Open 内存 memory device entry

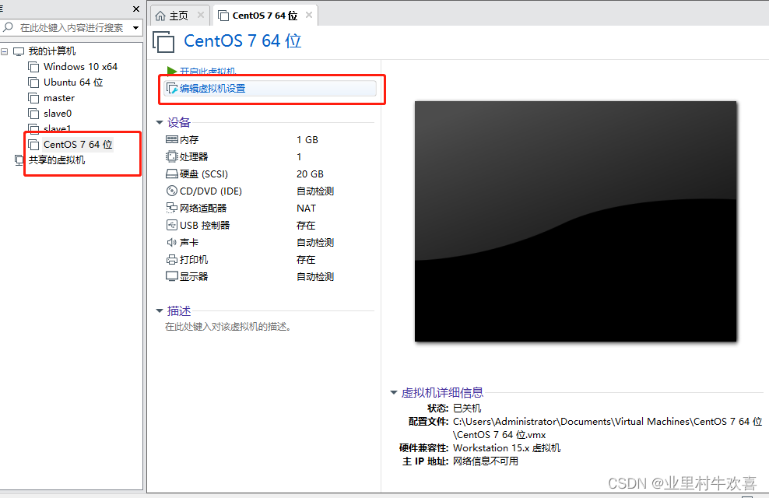pos(189,140)
